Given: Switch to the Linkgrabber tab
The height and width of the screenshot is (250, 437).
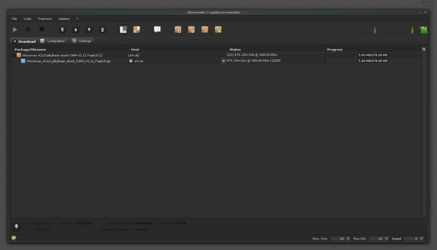Looking at the screenshot, I should click(53, 41).
